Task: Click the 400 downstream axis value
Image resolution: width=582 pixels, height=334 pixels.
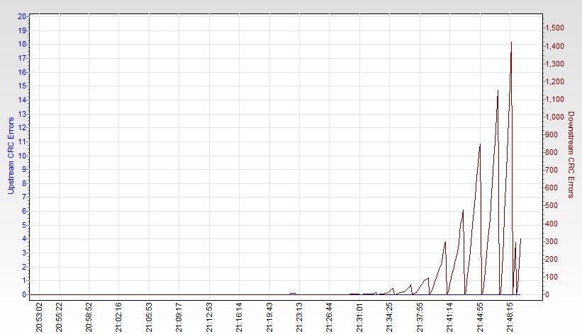Action: tap(552, 224)
